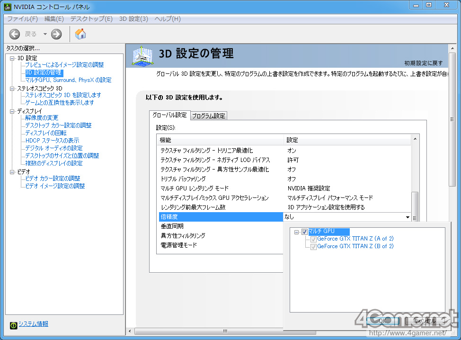Open the ファイル(F) menu
Image resolution: width=461 pixels, height=340 pixels.
point(22,19)
